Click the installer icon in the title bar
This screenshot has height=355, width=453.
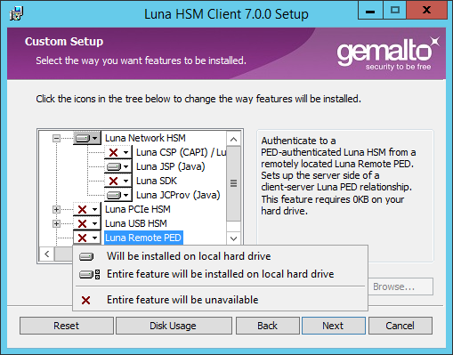16,14
